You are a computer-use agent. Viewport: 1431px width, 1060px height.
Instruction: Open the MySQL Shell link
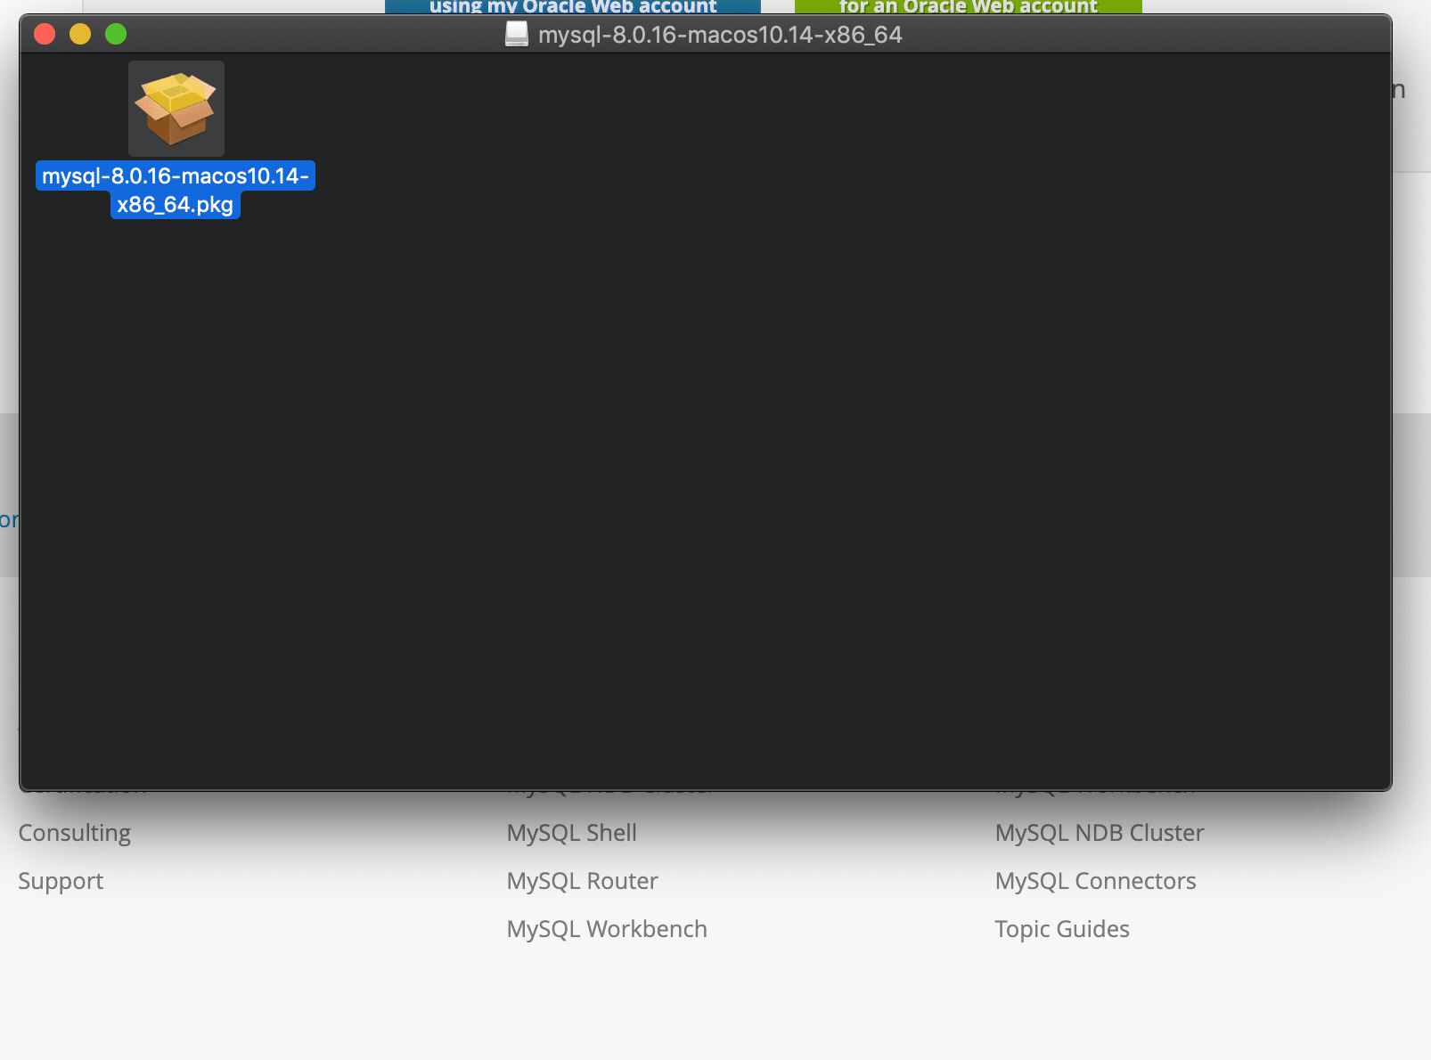pyautogui.click(x=571, y=832)
